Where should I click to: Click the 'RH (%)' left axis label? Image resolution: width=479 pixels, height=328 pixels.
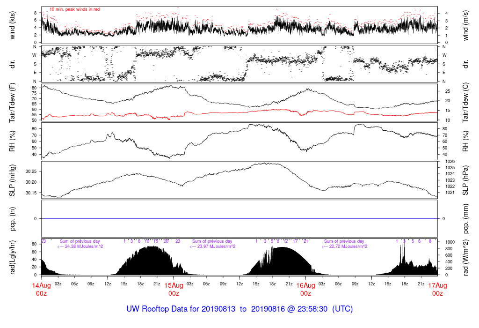12,141
